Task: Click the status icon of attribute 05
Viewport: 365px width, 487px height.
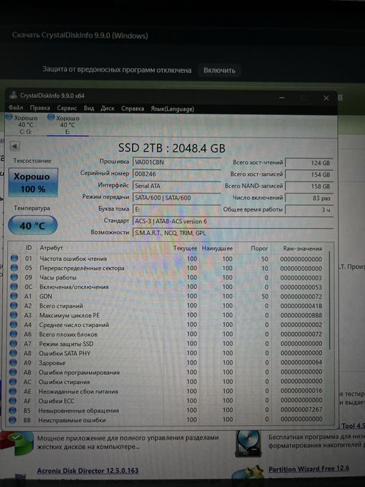Action: [14, 268]
